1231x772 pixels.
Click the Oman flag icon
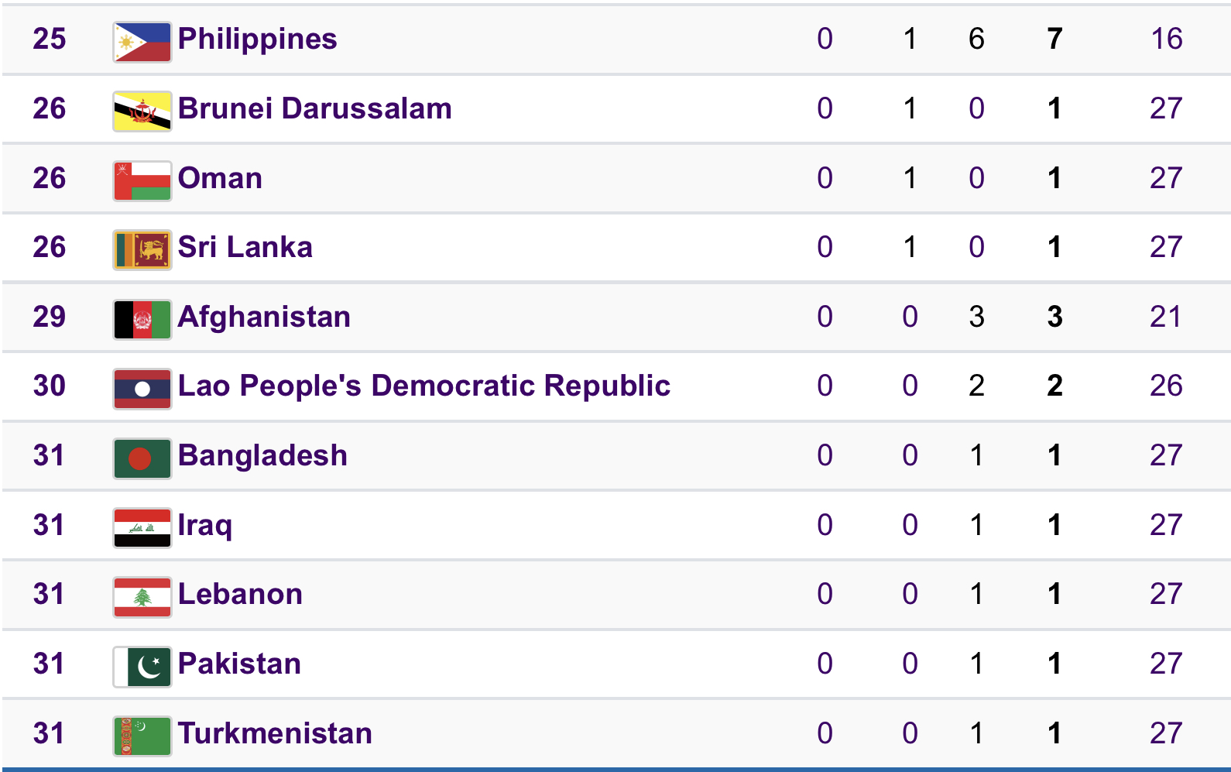tap(142, 180)
